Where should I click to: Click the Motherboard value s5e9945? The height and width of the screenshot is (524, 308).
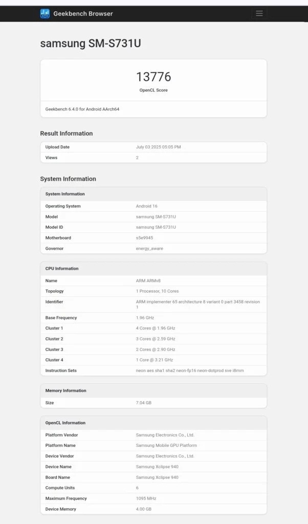pos(144,238)
